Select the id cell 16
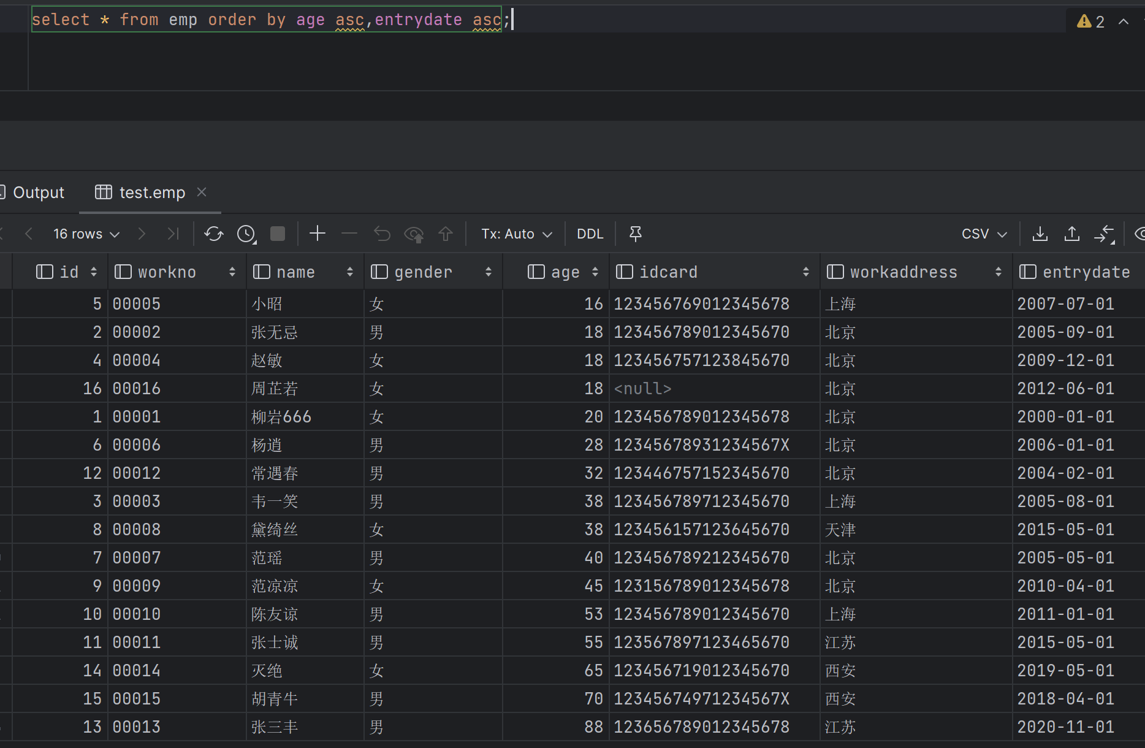The width and height of the screenshot is (1145, 748). click(x=60, y=389)
